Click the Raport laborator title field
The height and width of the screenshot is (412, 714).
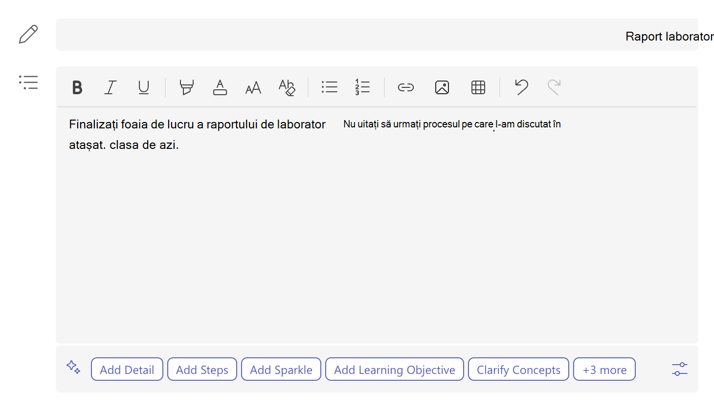[x=377, y=35]
